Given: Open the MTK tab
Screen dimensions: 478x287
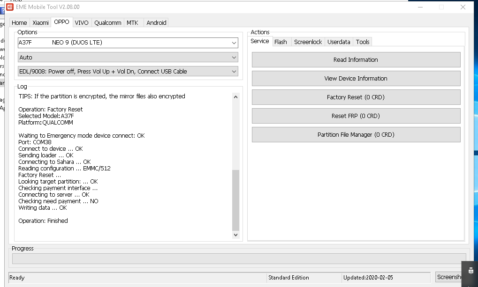Looking at the screenshot, I should tap(133, 23).
